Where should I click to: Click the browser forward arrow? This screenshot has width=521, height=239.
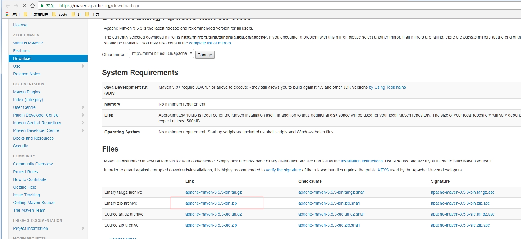pos(16,6)
